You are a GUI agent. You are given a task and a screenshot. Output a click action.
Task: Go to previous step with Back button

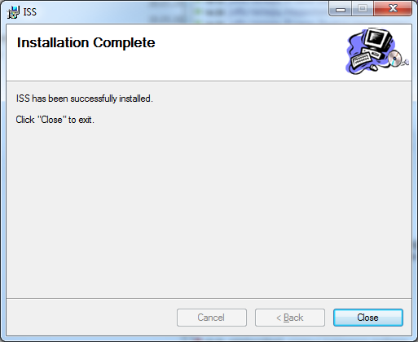290,318
